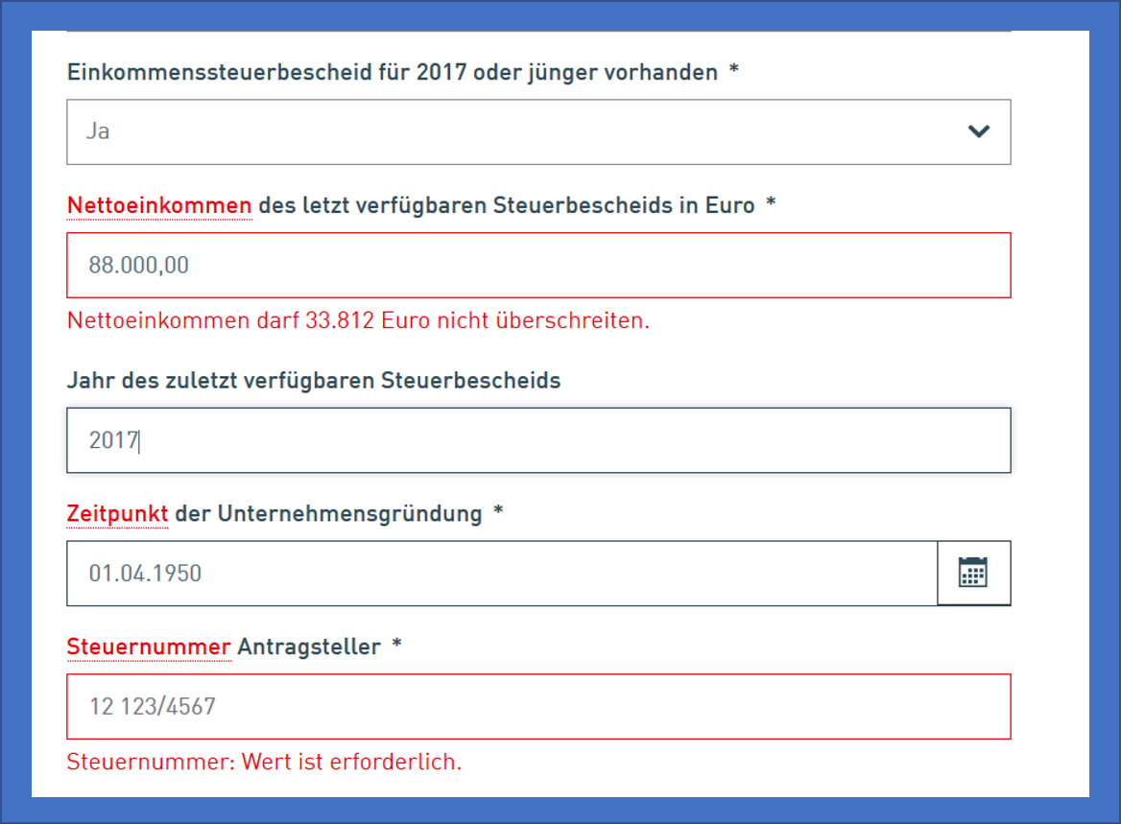The height and width of the screenshot is (824, 1121).
Task: Click the required asterisk after Antragsteller
Action: 396,647
